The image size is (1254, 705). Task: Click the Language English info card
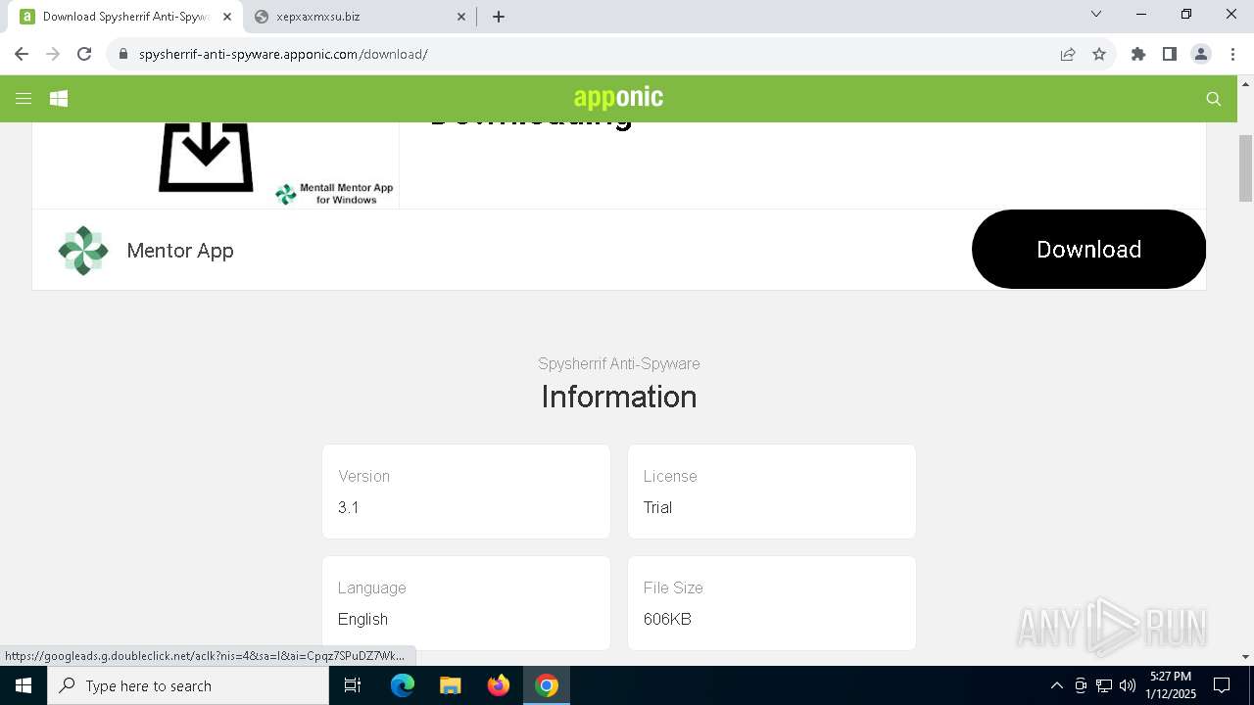466,603
